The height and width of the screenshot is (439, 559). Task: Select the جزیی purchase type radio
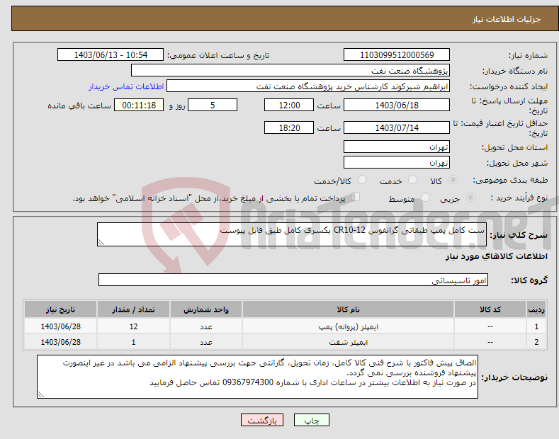(x=470, y=197)
